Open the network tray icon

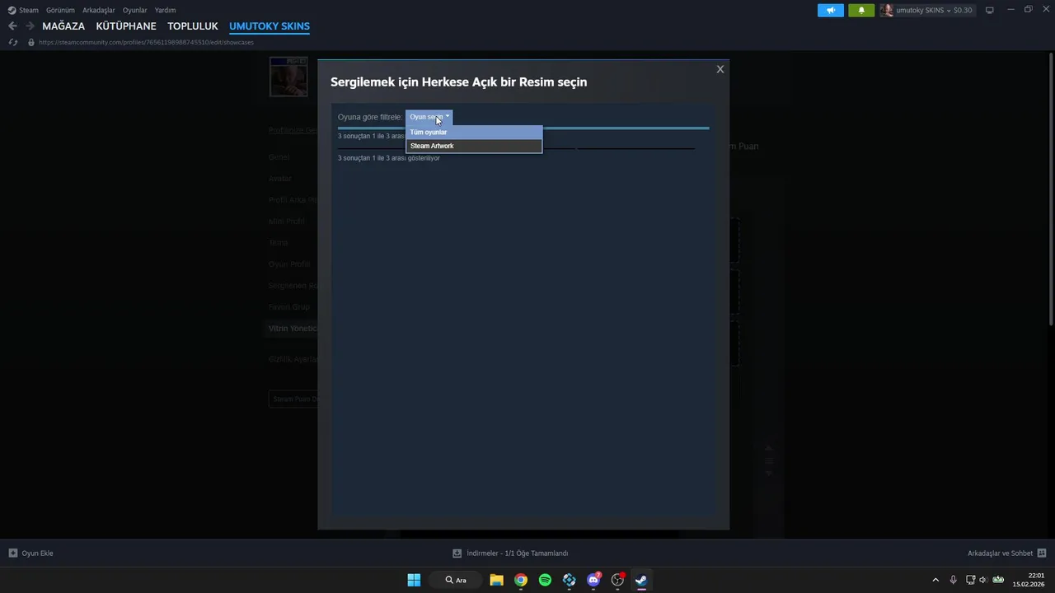[x=970, y=580]
